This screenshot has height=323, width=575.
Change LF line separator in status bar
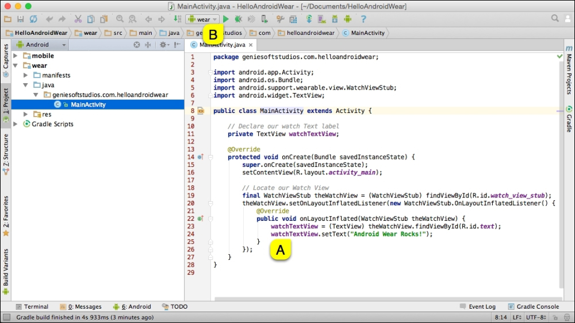(x=517, y=317)
